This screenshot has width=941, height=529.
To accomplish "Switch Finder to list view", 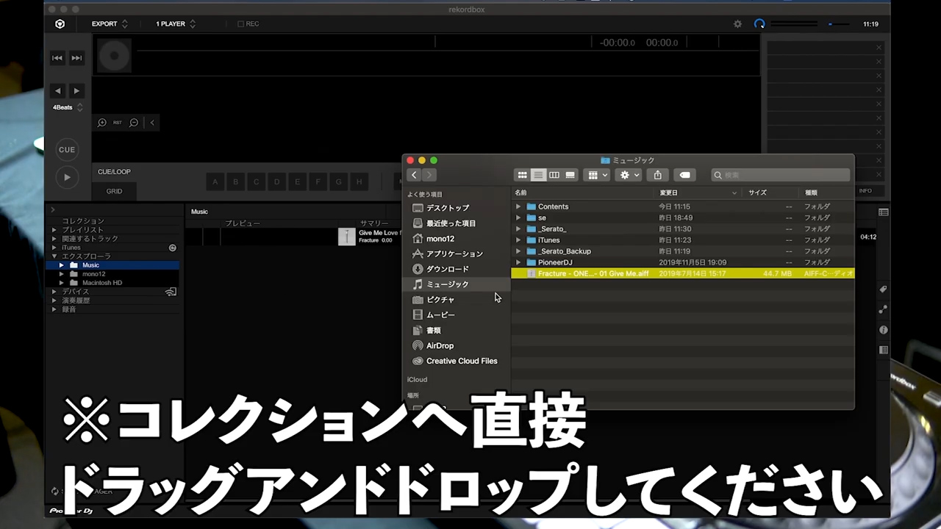I will [x=538, y=175].
